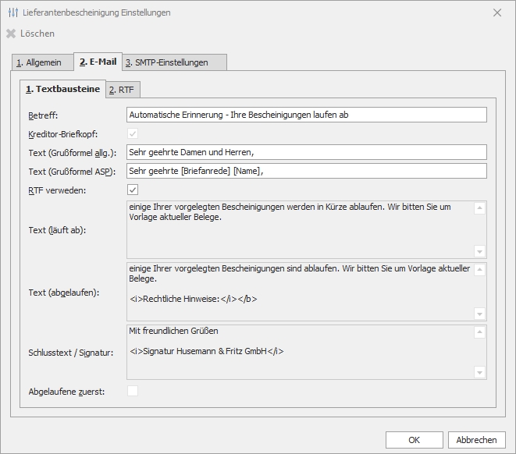Enable the Abgelaufene zuerst checkbox

click(x=133, y=392)
